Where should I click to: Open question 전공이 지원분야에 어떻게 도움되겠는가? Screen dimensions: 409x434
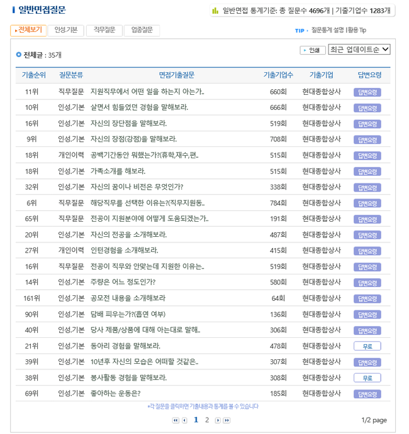pos(150,219)
